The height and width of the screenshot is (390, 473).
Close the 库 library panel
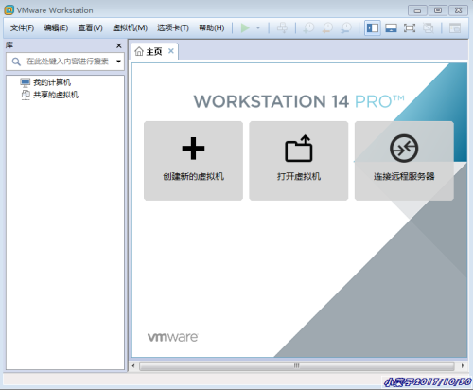point(119,45)
